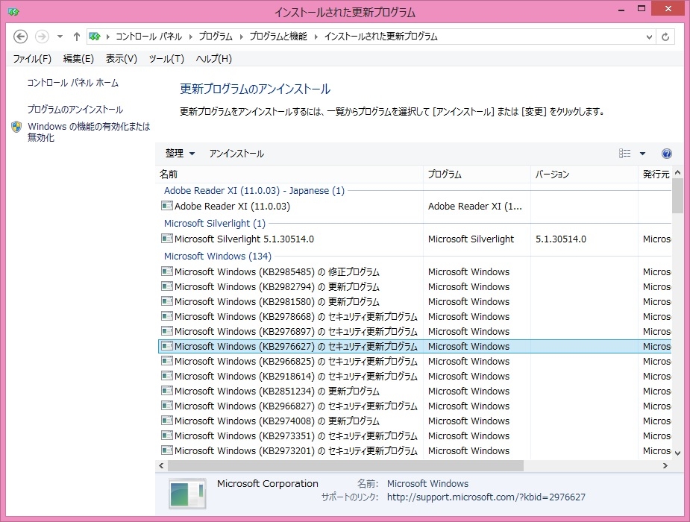The image size is (690, 522).
Task: Click the Forward navigation arrow
Action: click(x=42, y=37)
